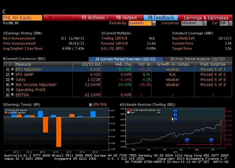Open the Settings button
This screenshot has width=235, height=168.
tap(60, 18)
